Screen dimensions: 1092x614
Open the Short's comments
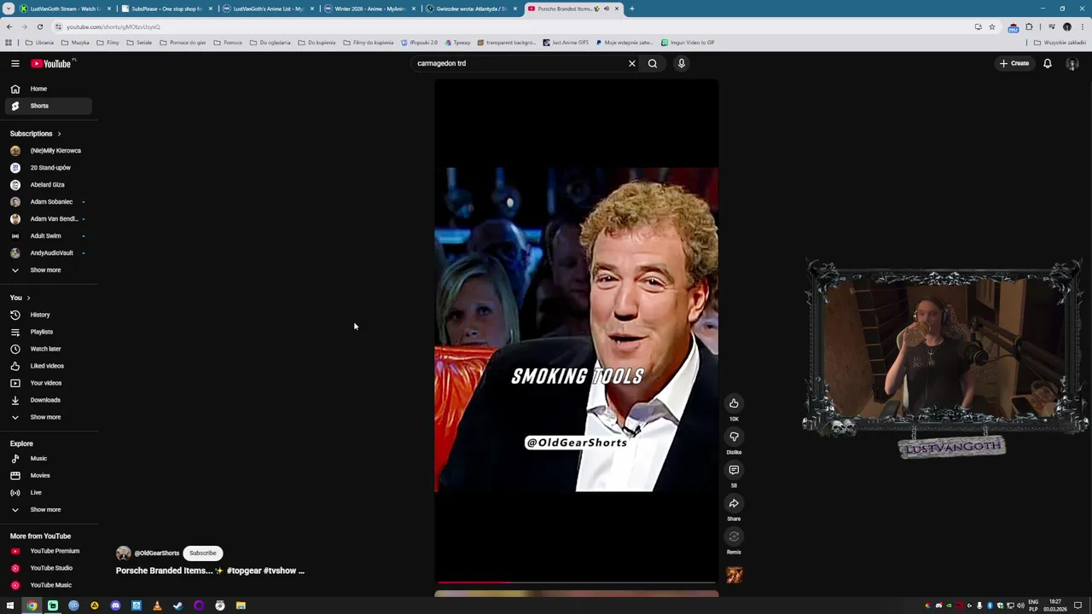(x=734, y=470)
